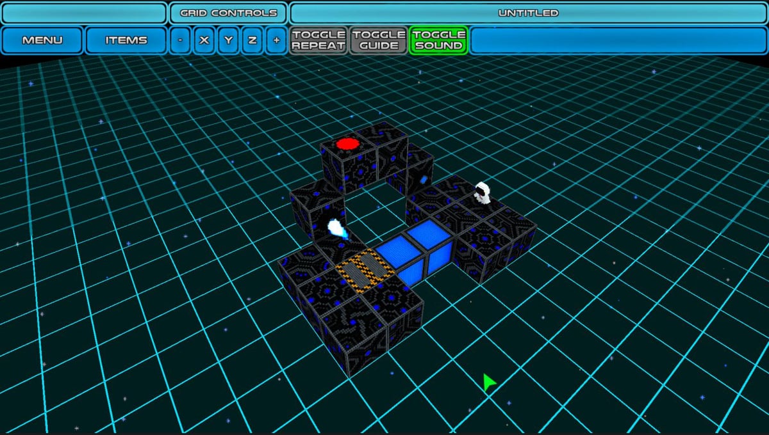Click the plus grid control
The image size is (769, 435).
276,40
